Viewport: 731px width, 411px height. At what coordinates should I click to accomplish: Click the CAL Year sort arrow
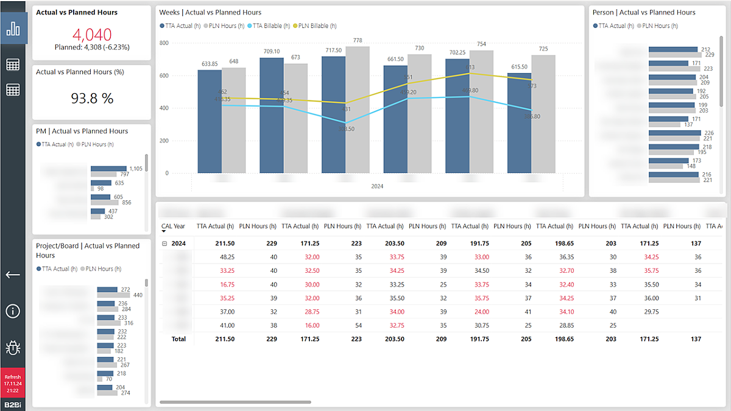pos(164,231)
